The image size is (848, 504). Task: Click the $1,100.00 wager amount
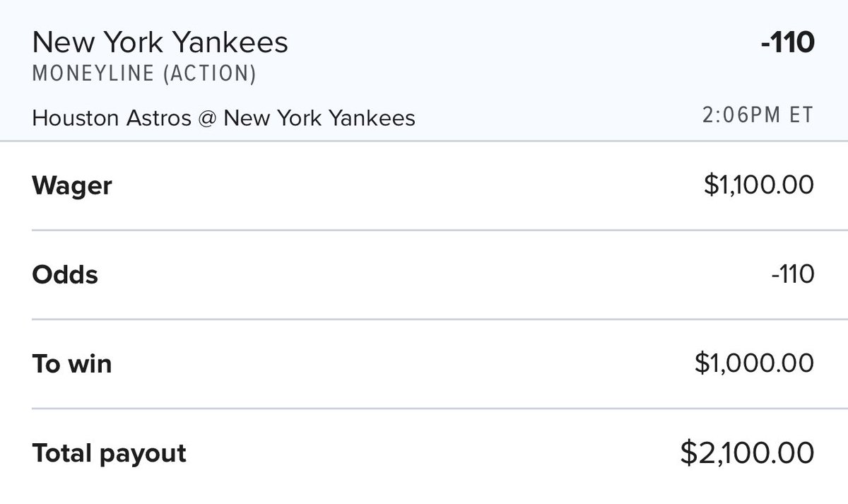[x=758, y=186]
